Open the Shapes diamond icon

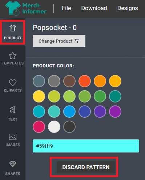click(13, 164)
